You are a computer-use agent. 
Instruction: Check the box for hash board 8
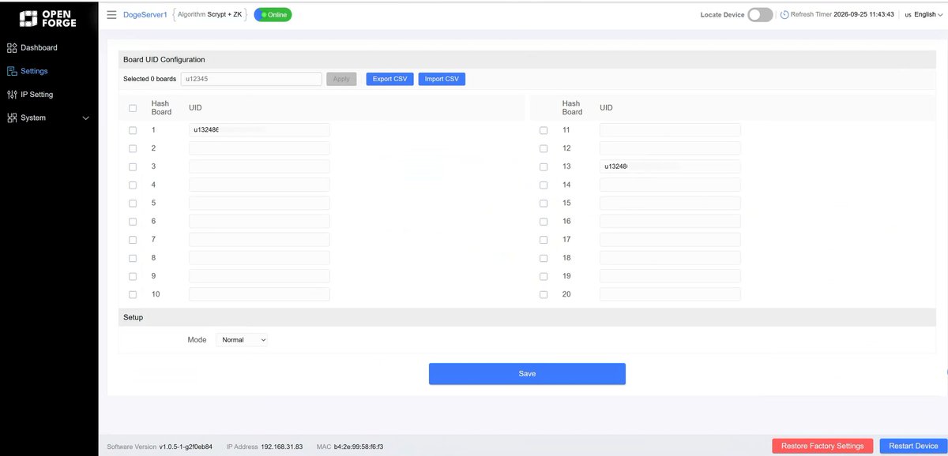[133, 258]
